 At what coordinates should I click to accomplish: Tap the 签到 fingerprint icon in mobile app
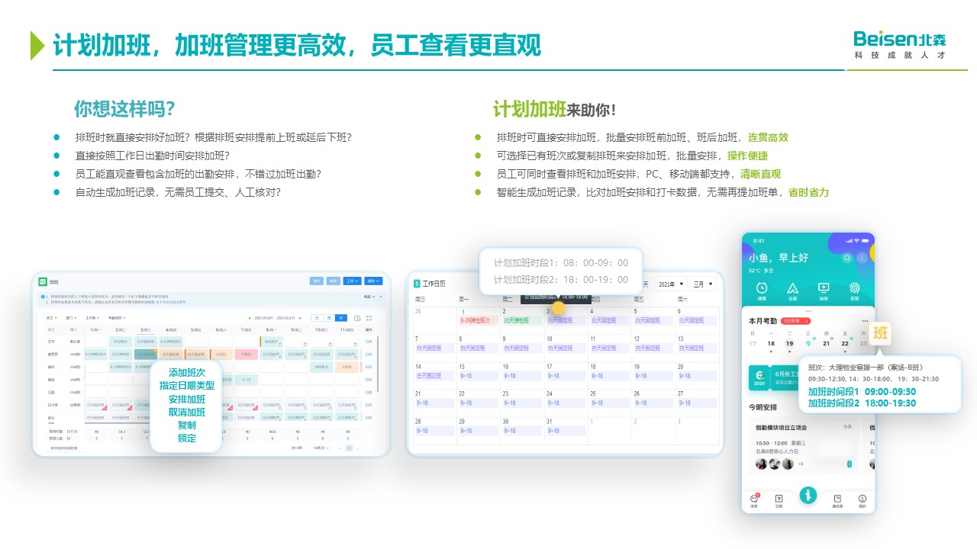click(x=855, y=288)
